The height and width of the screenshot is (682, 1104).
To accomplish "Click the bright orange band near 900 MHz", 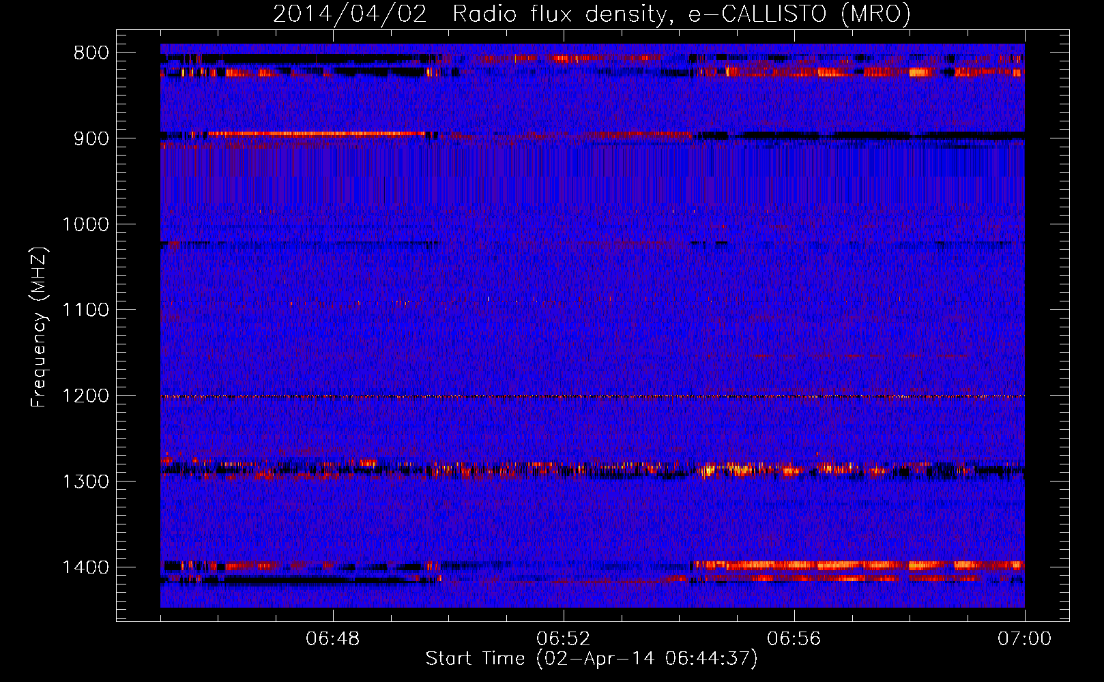I will pyautogui.click(x=317, y=134).
